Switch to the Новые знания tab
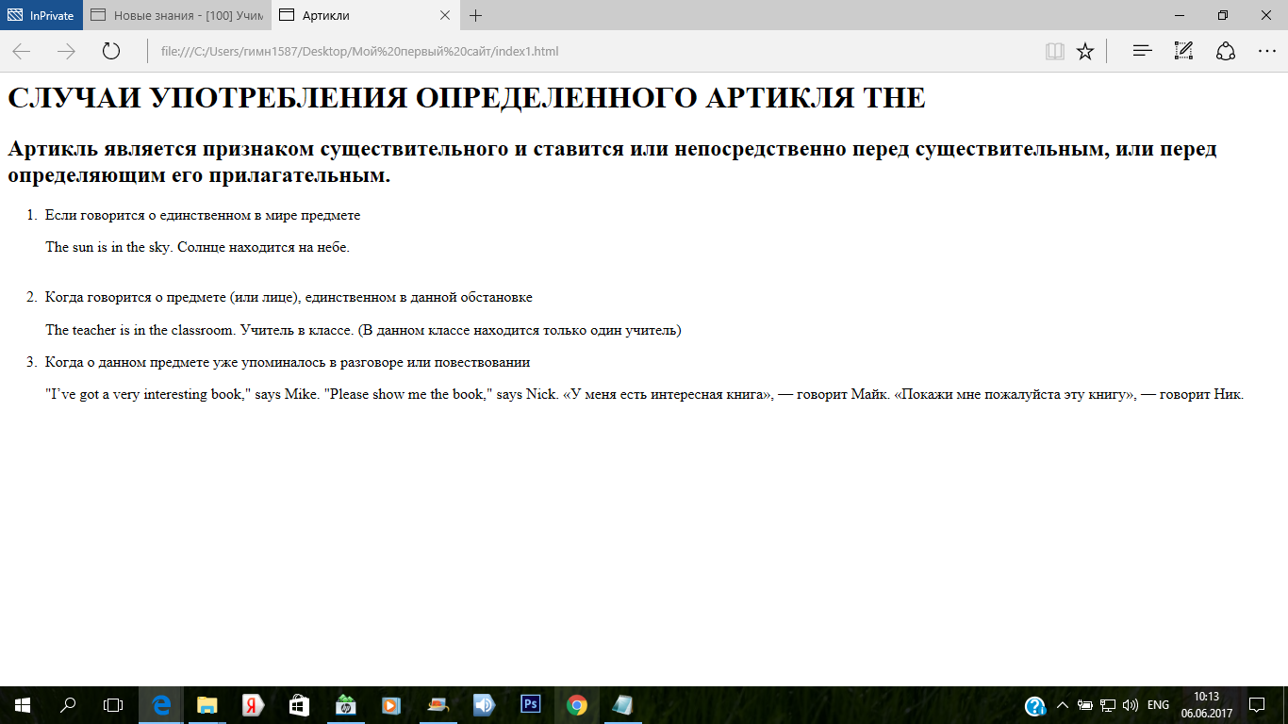The image size is (1288, 724). (176, 15)
